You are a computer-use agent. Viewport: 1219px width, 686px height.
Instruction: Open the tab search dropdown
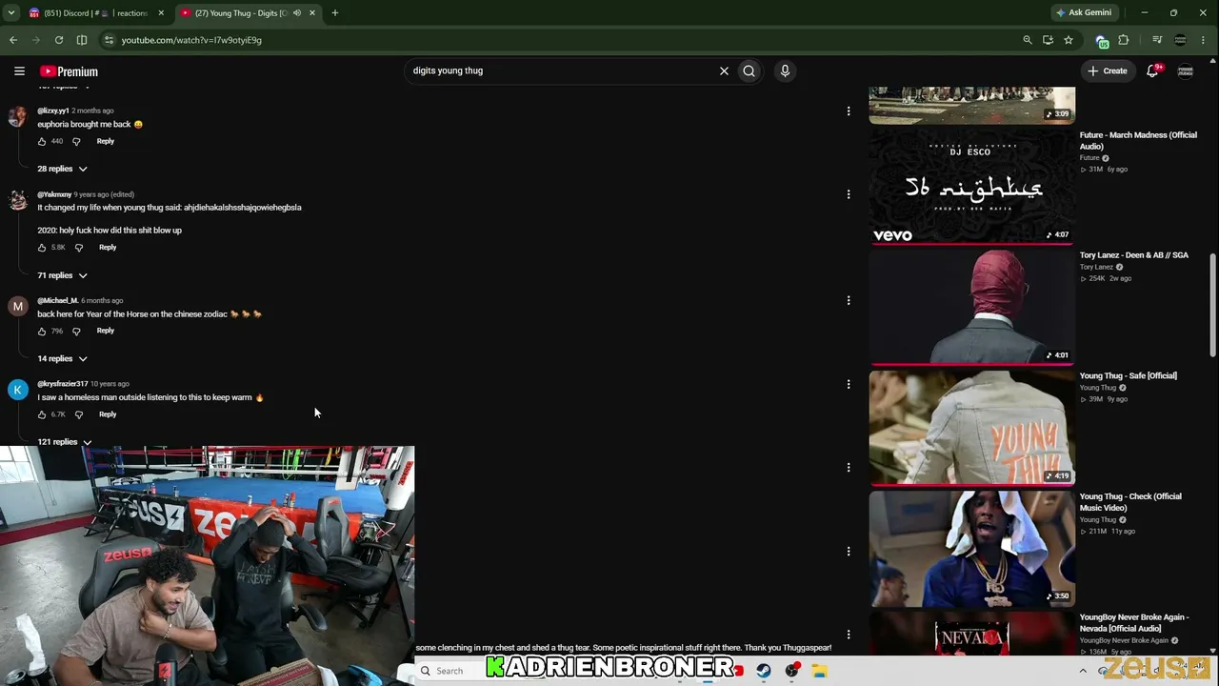pos(11,13)
